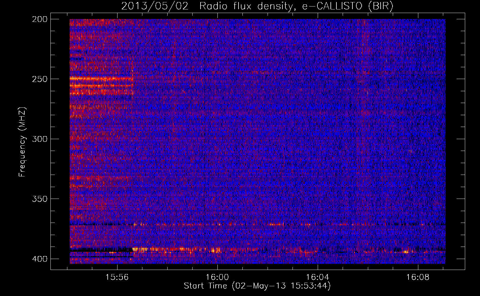Click the 200 frequency tick label

(39, 19)
